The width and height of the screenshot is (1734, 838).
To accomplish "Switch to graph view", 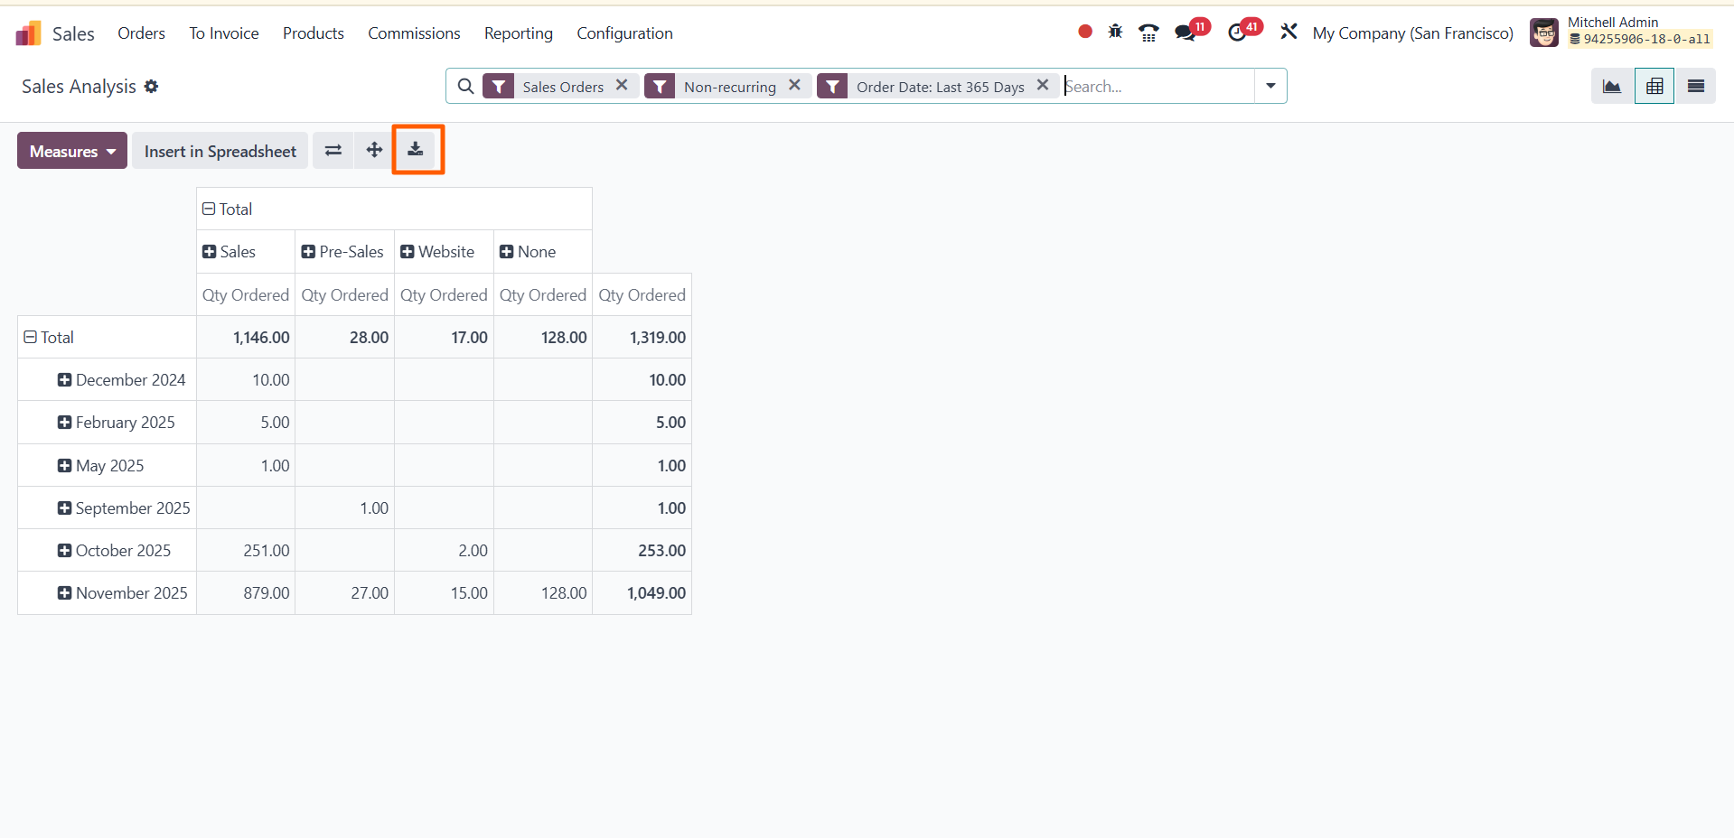I will tap(1611, 87).
